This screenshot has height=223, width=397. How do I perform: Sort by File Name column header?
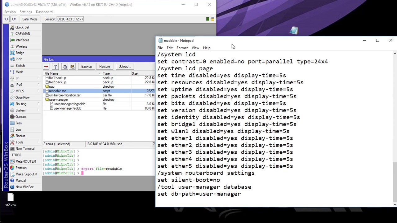point(72,73)
